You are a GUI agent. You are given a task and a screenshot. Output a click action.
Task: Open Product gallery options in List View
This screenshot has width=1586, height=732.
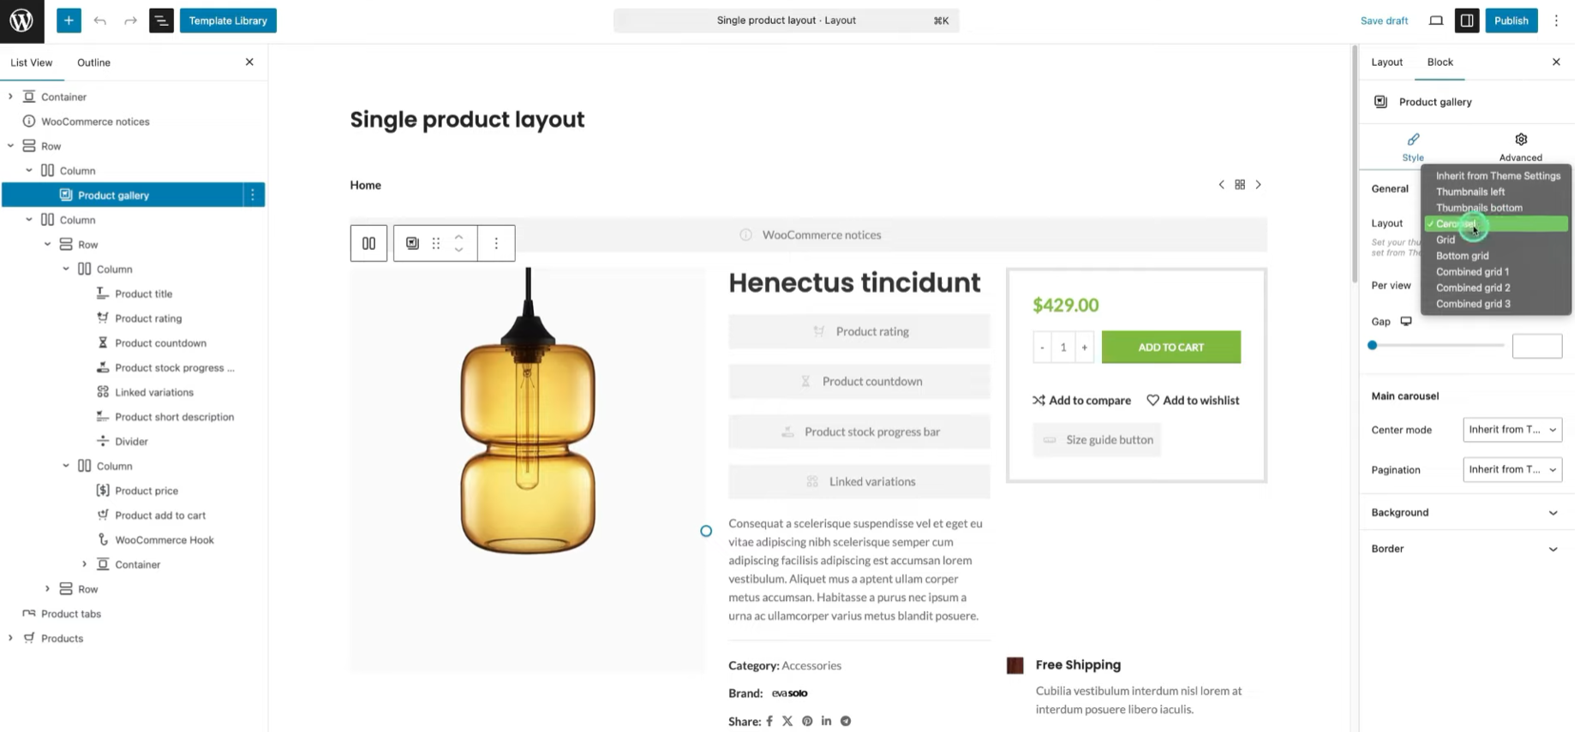252,195
